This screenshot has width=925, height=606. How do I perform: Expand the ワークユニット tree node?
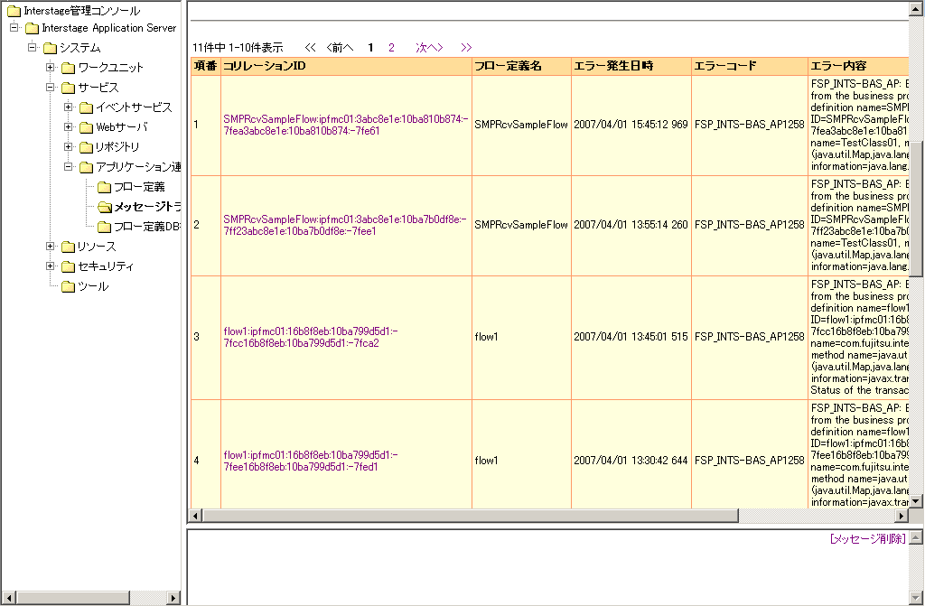pyautogui.click(x=51, y=68)
